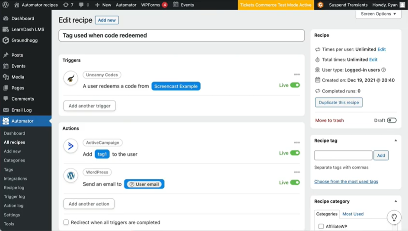Open Trigger log in the Automator submenu
Viewport: 408px width, 231px height.
[14, 197]
